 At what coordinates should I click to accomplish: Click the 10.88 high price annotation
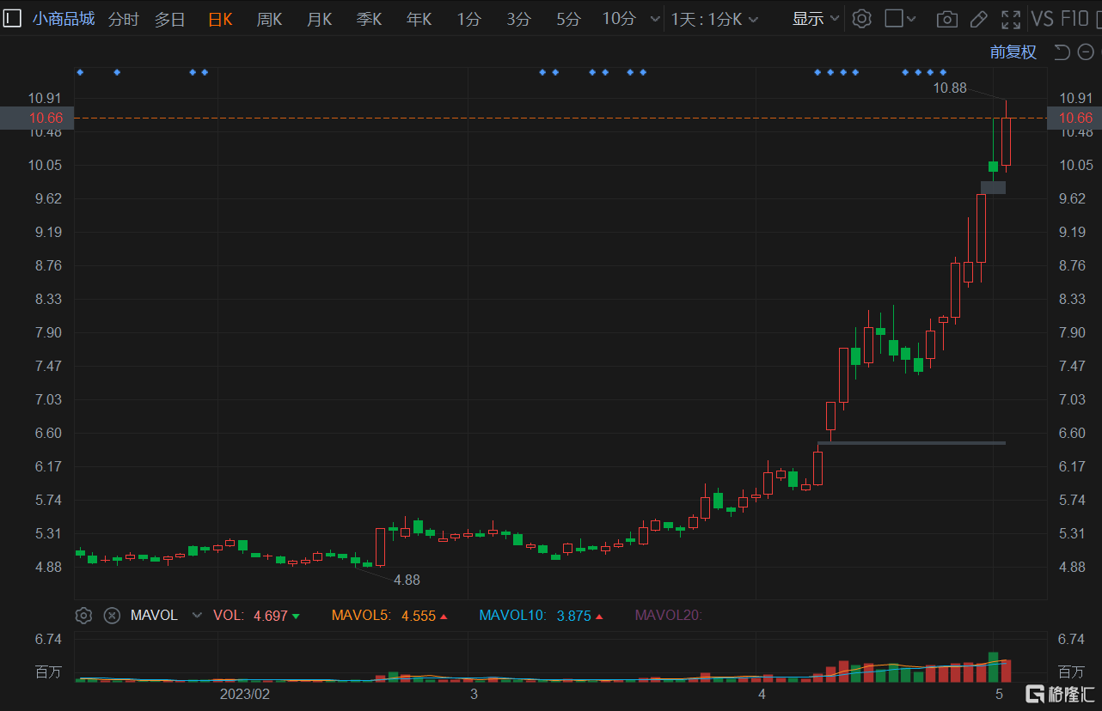950,88
